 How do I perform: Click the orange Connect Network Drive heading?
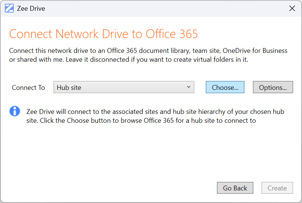pyautogui.click(x=103, y=34)
